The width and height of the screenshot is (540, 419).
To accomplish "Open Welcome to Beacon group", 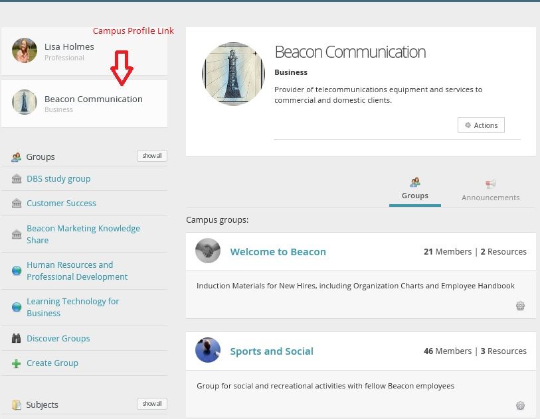I will 278,252.
